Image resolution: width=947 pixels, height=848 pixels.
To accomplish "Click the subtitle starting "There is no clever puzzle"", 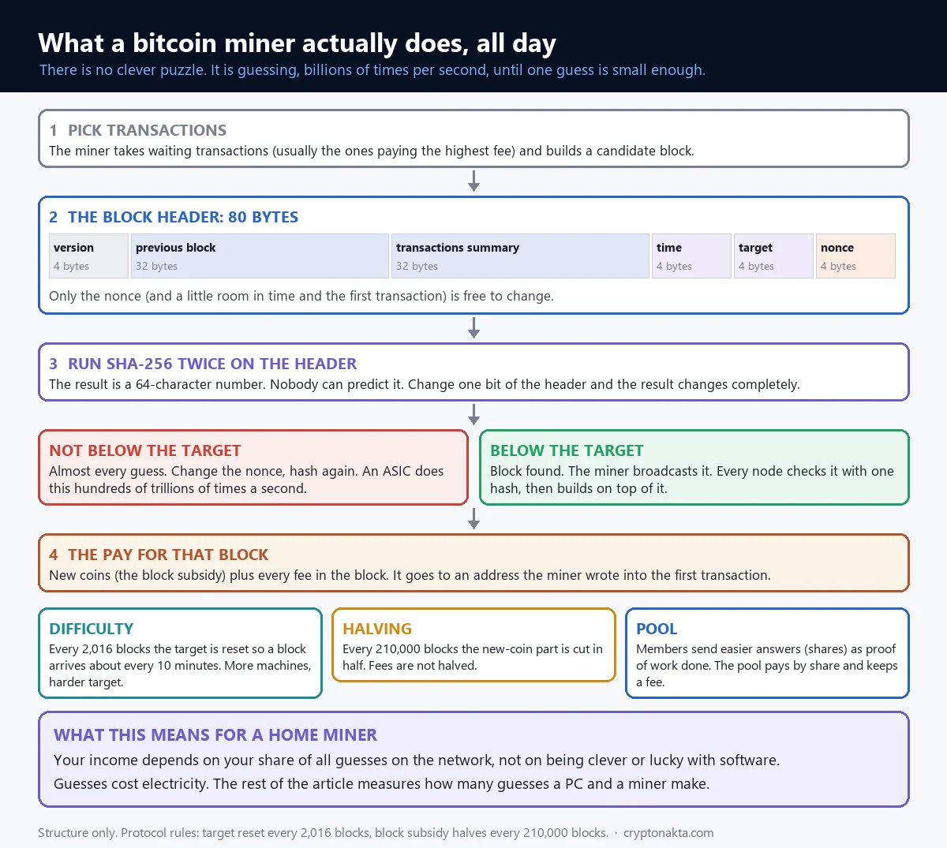I will pos(372,70).
